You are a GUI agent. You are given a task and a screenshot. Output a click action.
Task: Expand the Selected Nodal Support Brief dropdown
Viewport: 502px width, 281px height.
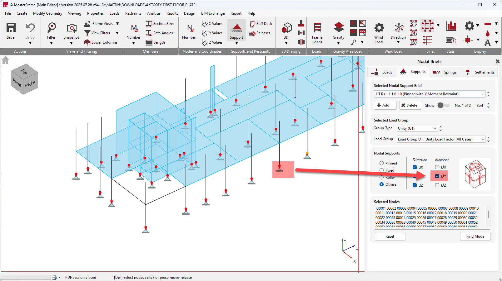(483, 94)
